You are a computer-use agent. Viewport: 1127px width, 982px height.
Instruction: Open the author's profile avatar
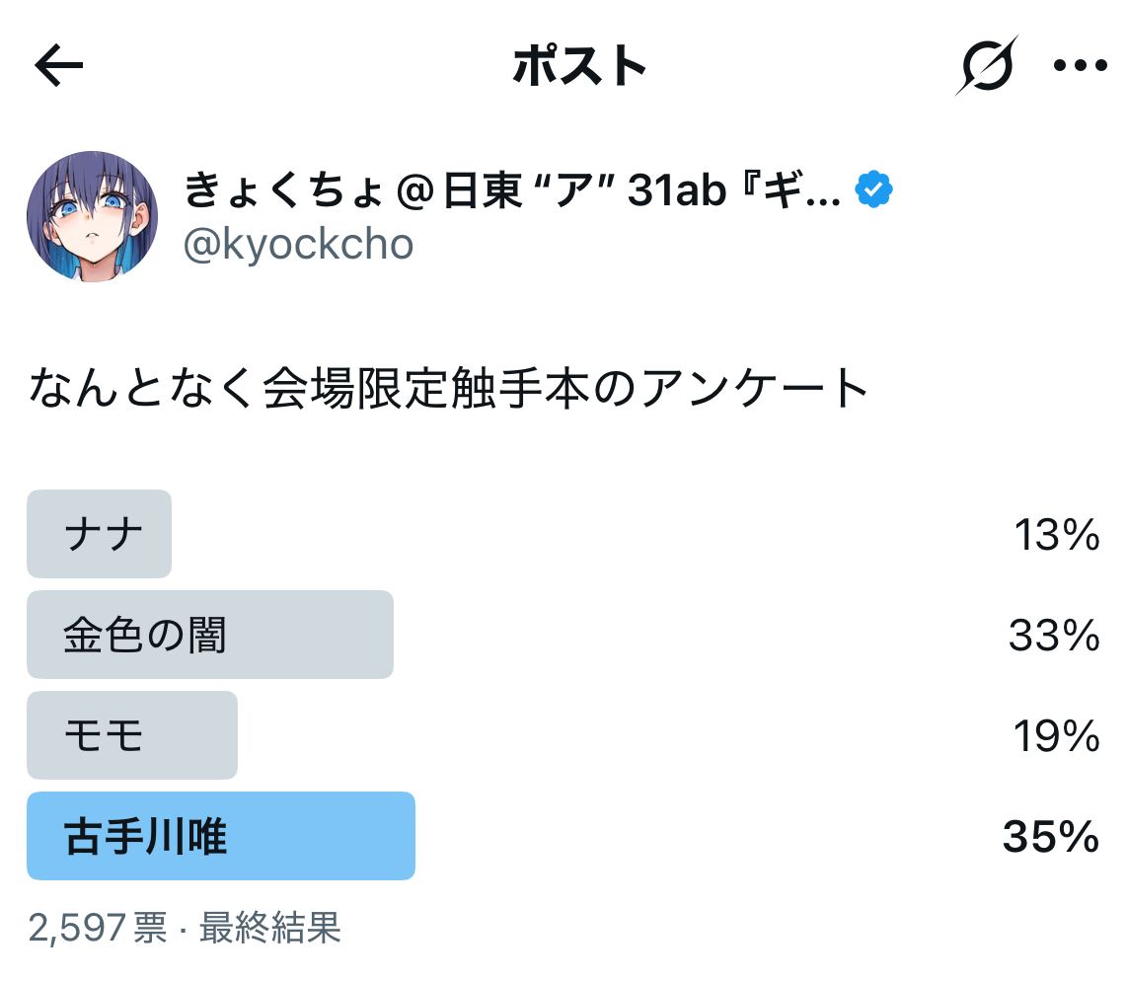[x=92, y=216]
